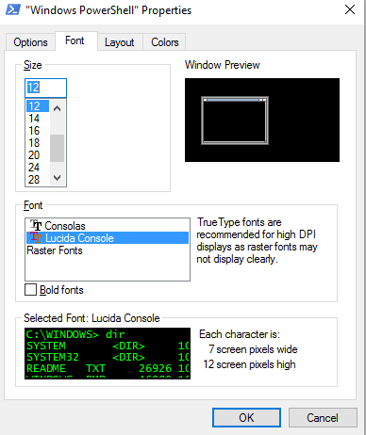Select font size 14
366x435 pixels.
point(38,119)
